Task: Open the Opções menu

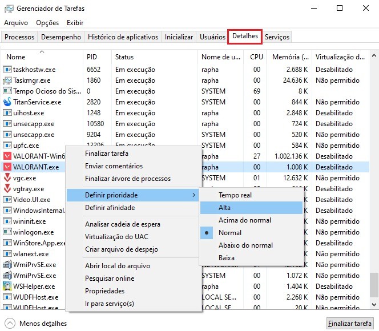Action: tap(47, 23)
